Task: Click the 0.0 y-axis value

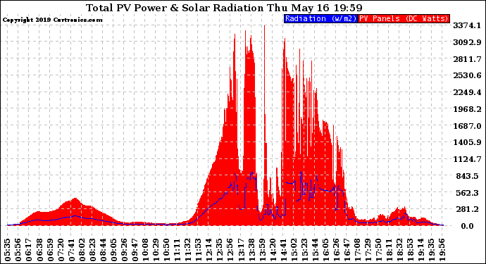Action: point(468,226)
